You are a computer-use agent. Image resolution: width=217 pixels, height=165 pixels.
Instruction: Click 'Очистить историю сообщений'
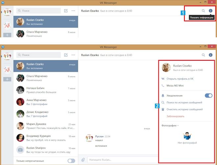[x=184, y=109]
